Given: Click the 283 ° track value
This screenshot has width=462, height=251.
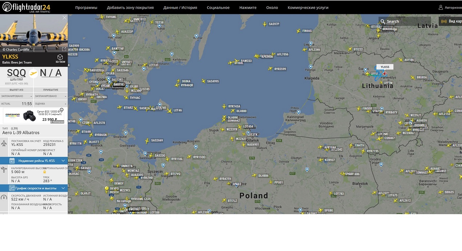Looking at the screenshot, I should [48, 181].
